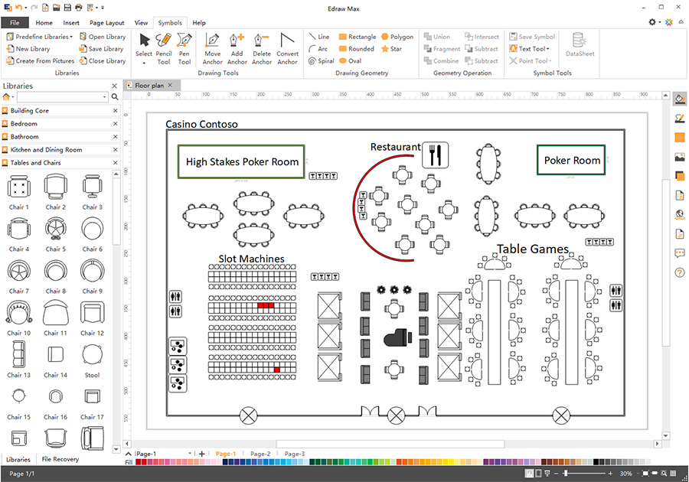Pick the Convert Anchor tool
This screenshot has height=482, width=689.
point(287,48)
